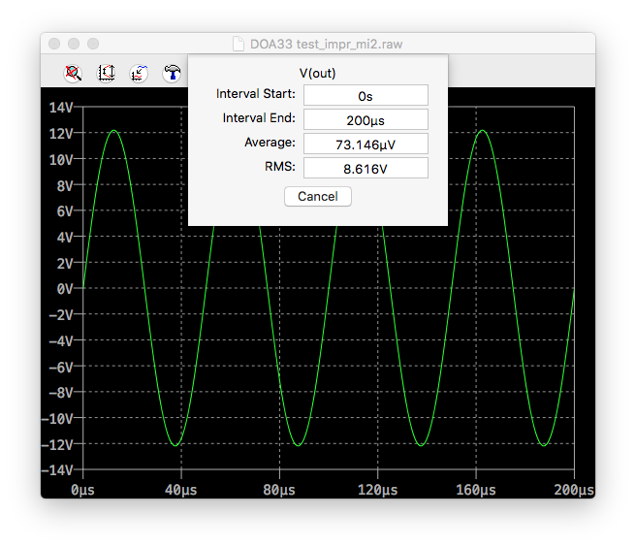
Task: Click the 0V label on the vertical axis
Action: click(65, 289)
